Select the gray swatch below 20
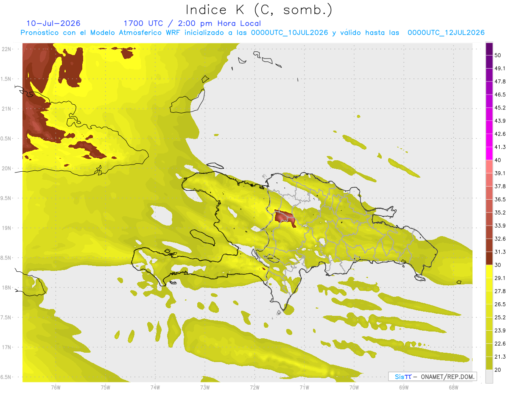 [x=489, y=376]
